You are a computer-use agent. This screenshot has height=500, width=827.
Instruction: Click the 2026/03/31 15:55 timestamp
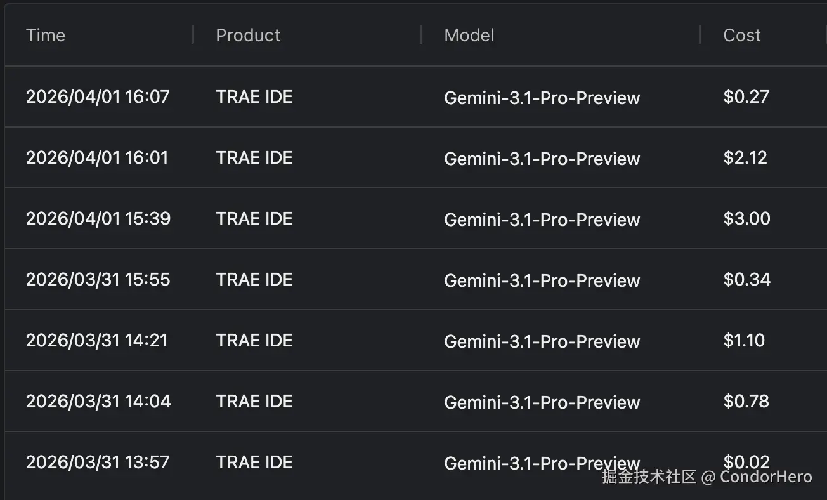pos(98,280)
